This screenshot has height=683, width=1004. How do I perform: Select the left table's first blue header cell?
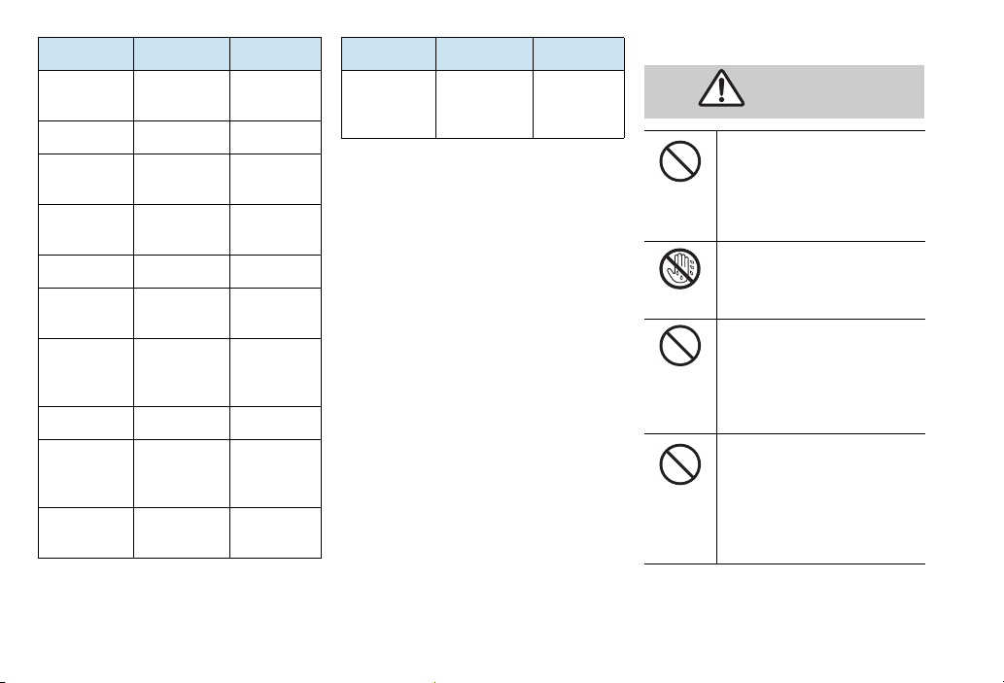click(86, 53)
